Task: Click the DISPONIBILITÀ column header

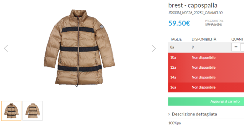Action: pyautogui.click(x=204, y=39)
